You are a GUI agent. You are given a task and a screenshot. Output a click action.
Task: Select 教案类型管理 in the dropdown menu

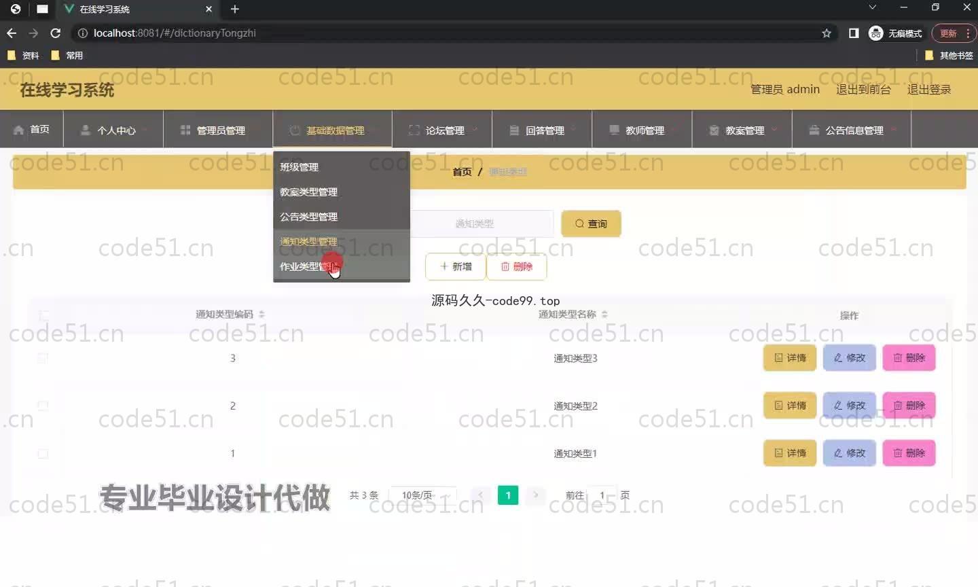[341, 192]
